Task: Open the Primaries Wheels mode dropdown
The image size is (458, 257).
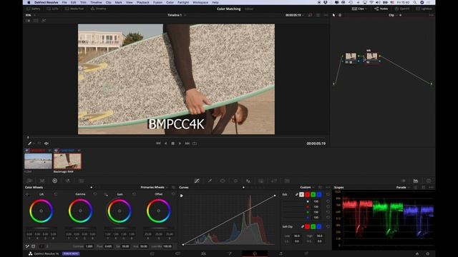Action: click(x=155, y=187)
